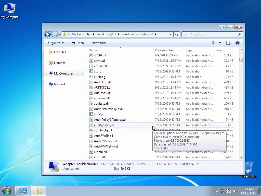The width and height of the screenshot is (261, 196).
Task: Sort by the Type column header
Action: (200, 50)
